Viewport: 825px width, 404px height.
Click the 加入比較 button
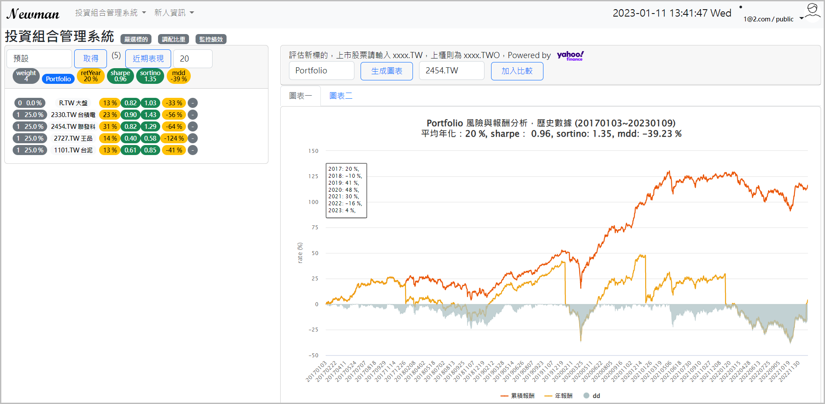(x=517, y=71)
